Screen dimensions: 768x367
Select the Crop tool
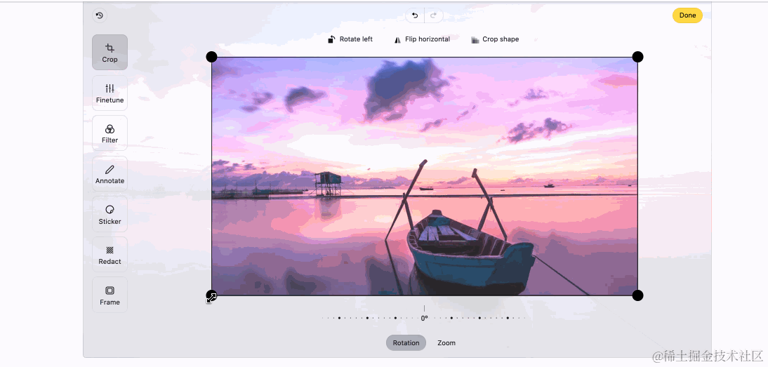tap(110, 53)
